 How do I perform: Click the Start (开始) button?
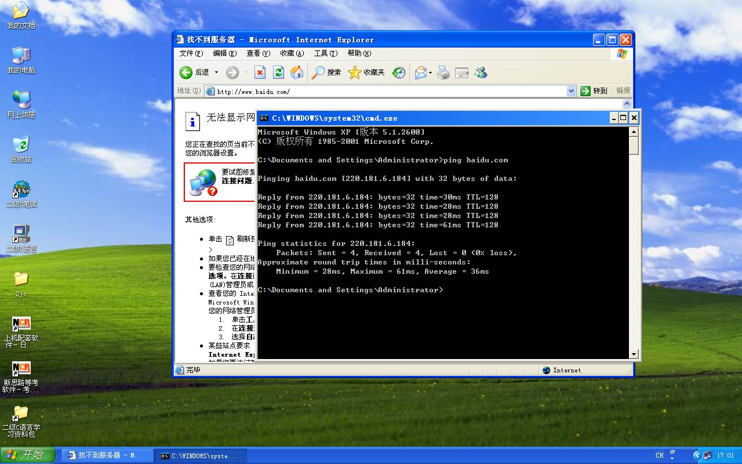28,455
